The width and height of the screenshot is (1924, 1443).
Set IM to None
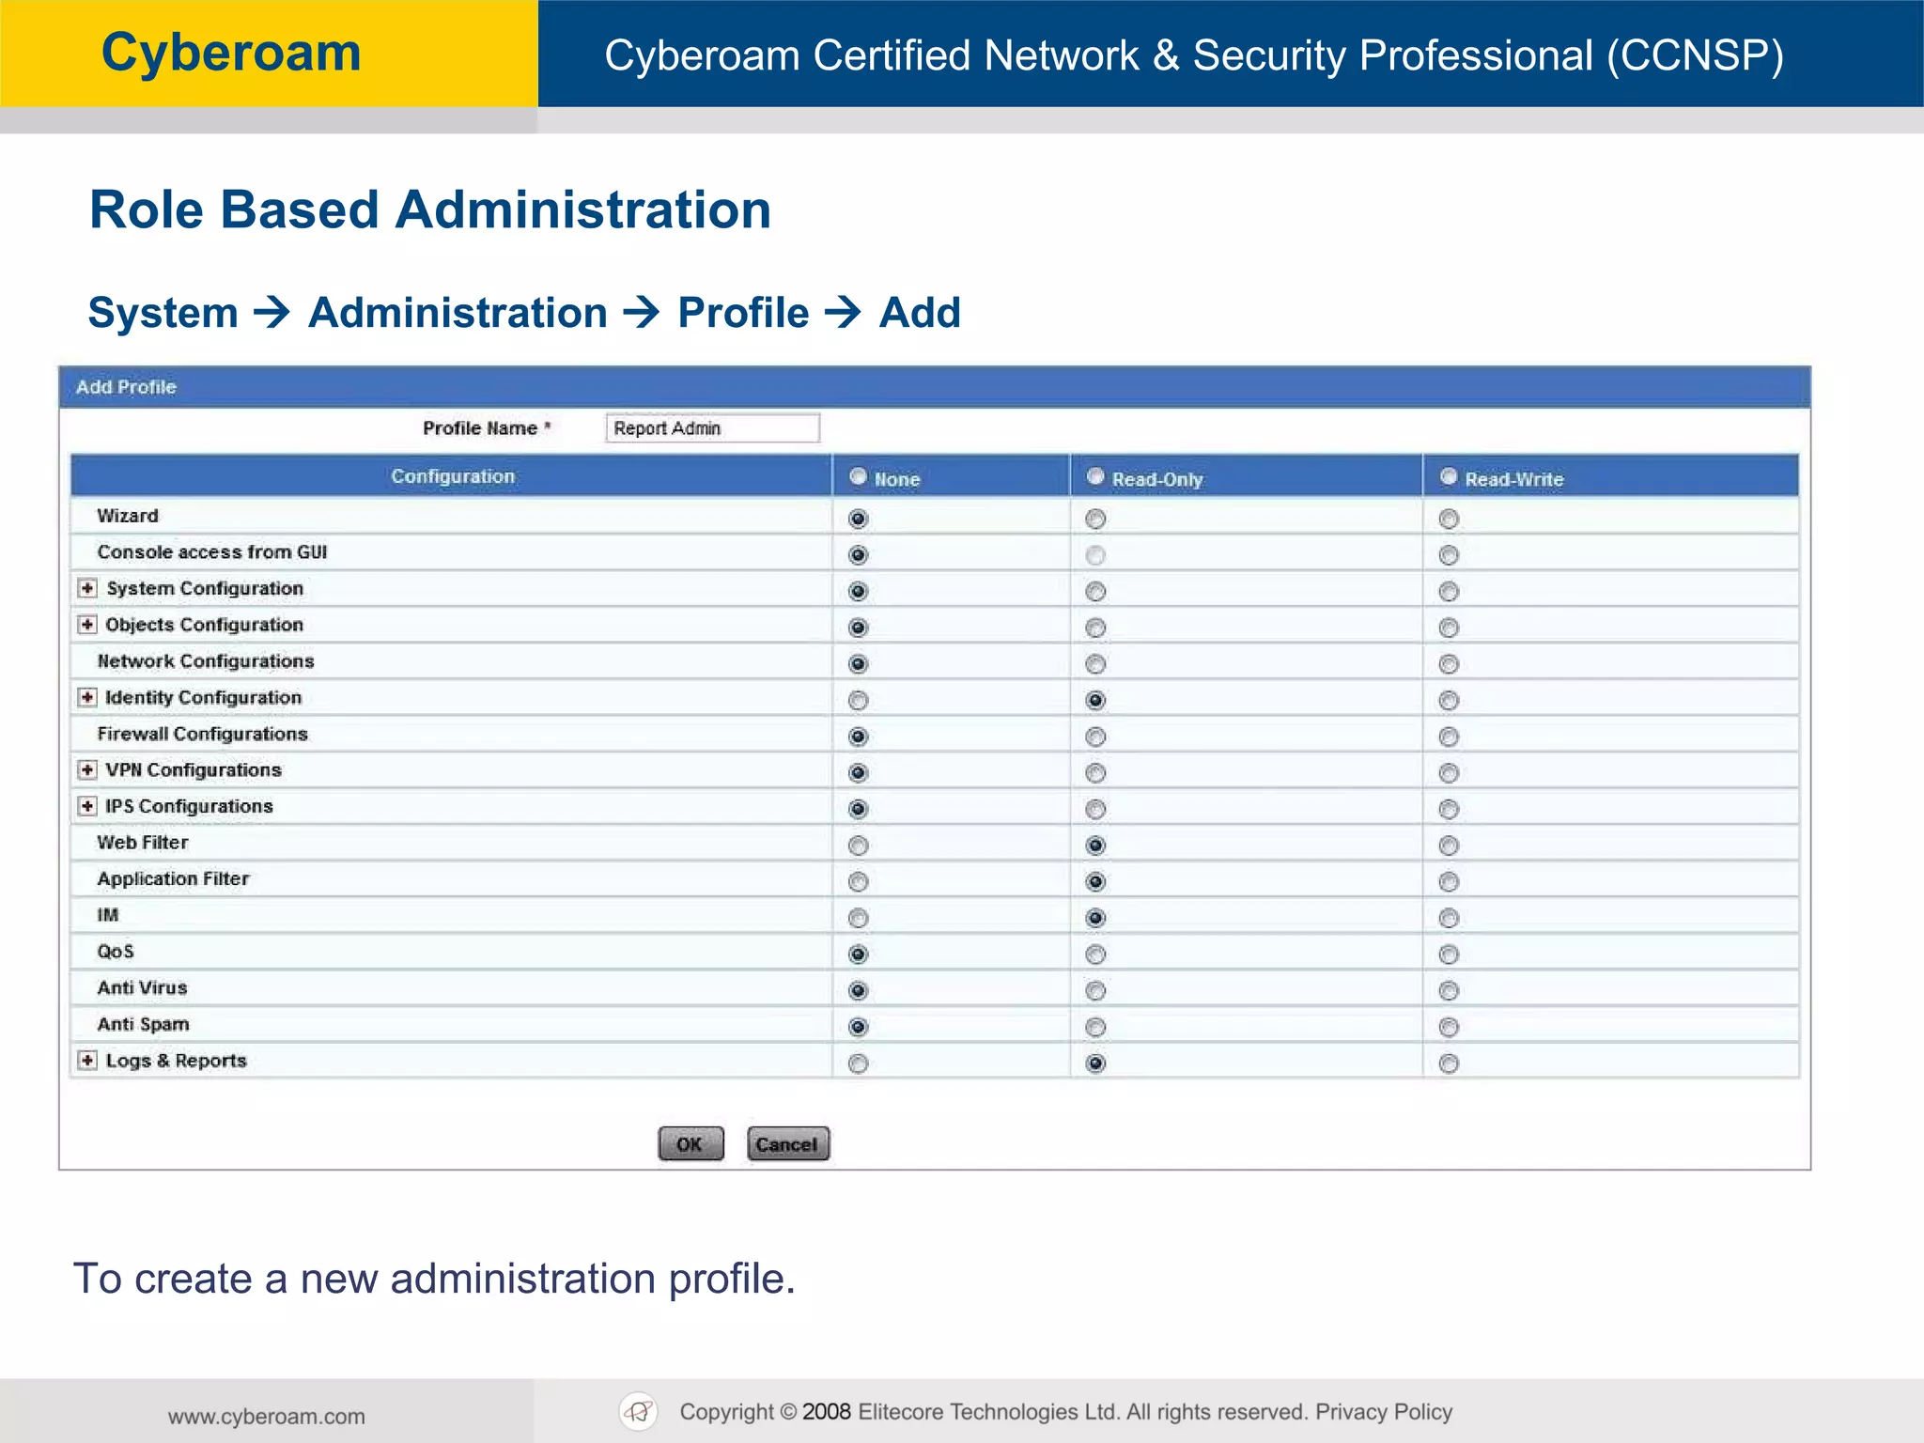click(x=858, y=918)
